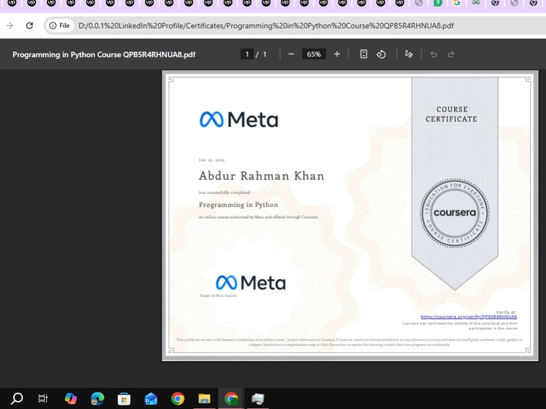Click the date 'Jan 15, 2025'
The width and height of the screenshot is (546, 409).
click(212, 160)
